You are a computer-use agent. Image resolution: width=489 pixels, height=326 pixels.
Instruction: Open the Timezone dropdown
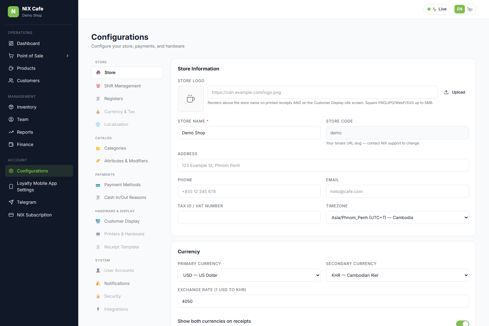[397, 217]
